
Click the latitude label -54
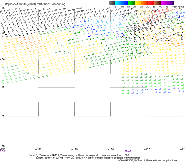click(x=2, y=59)
